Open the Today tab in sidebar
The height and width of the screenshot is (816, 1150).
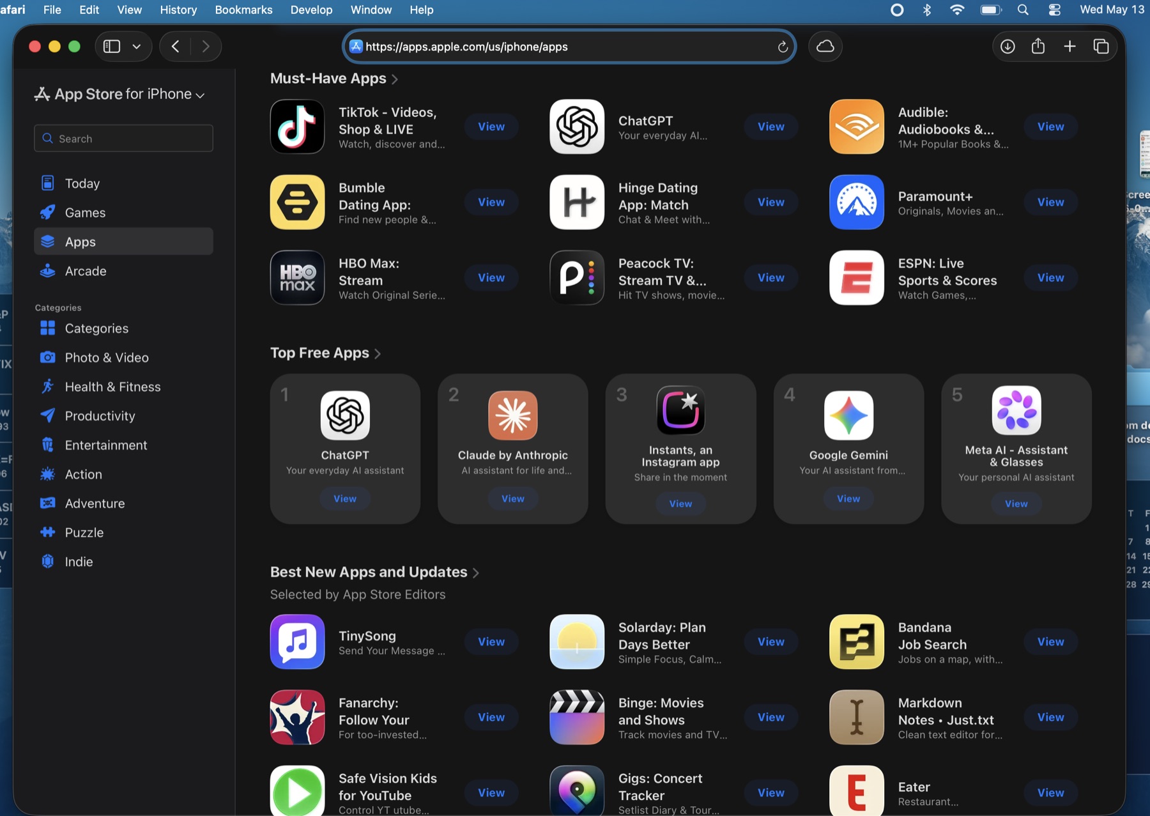tap(123, 183)
